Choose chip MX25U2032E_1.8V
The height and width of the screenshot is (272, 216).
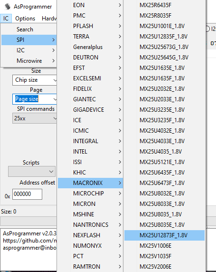click(164, 88)
